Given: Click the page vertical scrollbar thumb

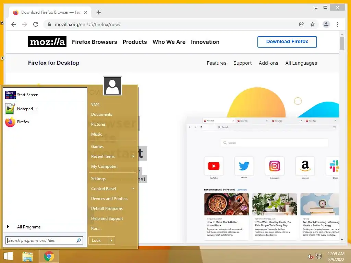Looking at the screenshot, I should tap(342, 43).
